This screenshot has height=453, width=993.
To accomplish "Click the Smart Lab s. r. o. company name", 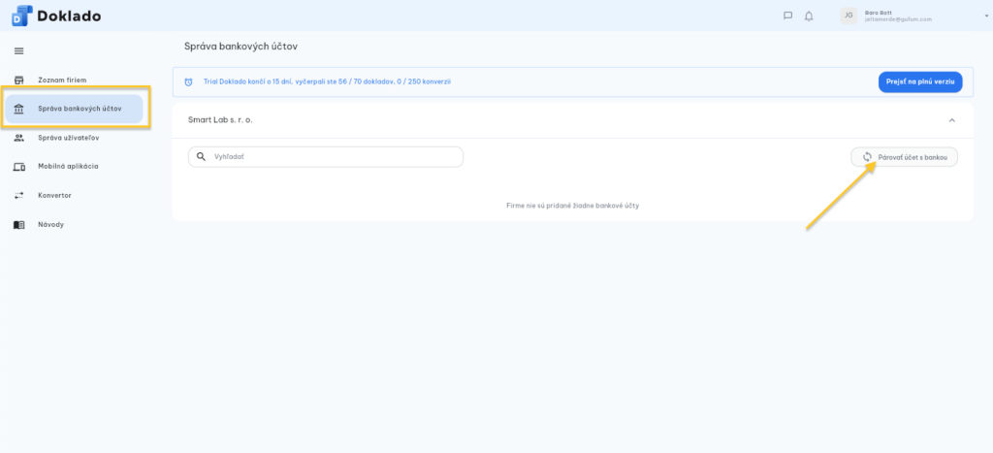I will click(x=220, y=119).
